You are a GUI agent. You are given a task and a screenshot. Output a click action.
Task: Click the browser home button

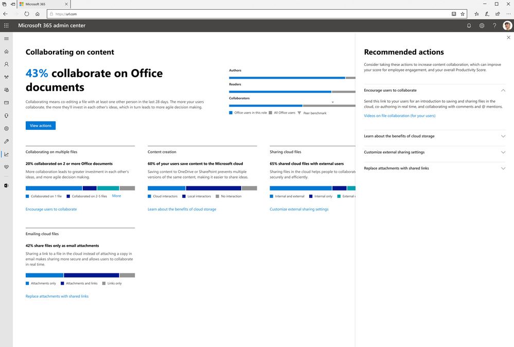[38, 14]
